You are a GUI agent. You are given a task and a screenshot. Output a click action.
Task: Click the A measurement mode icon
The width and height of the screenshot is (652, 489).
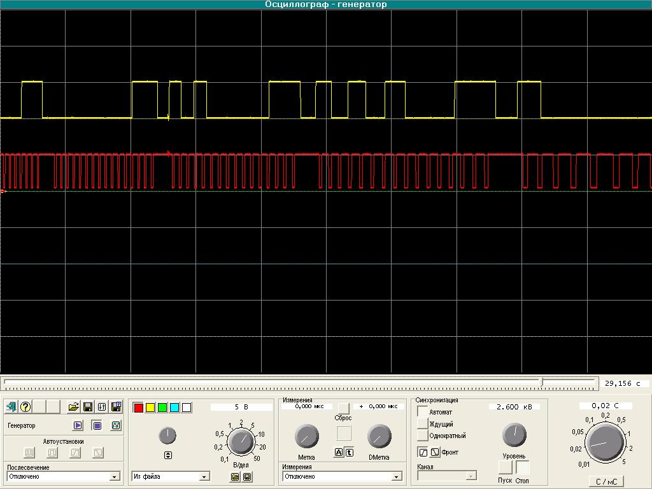(339, 453)
